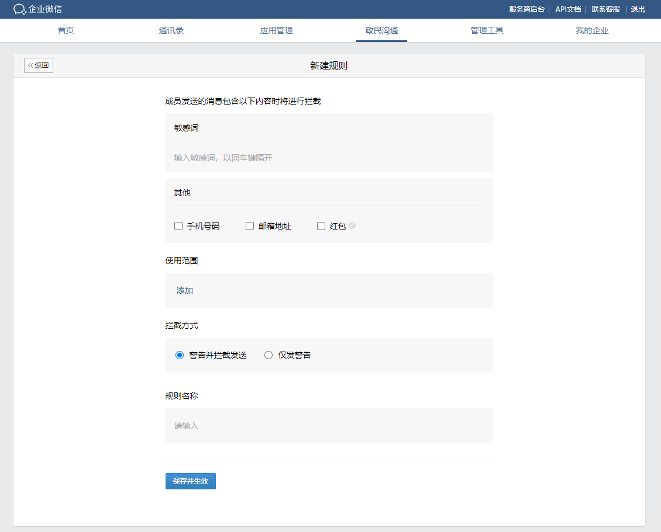This screenshot has height=532, width=661.
Task: Click the 敏感词 heading text
Action: (x=186, y=128)
